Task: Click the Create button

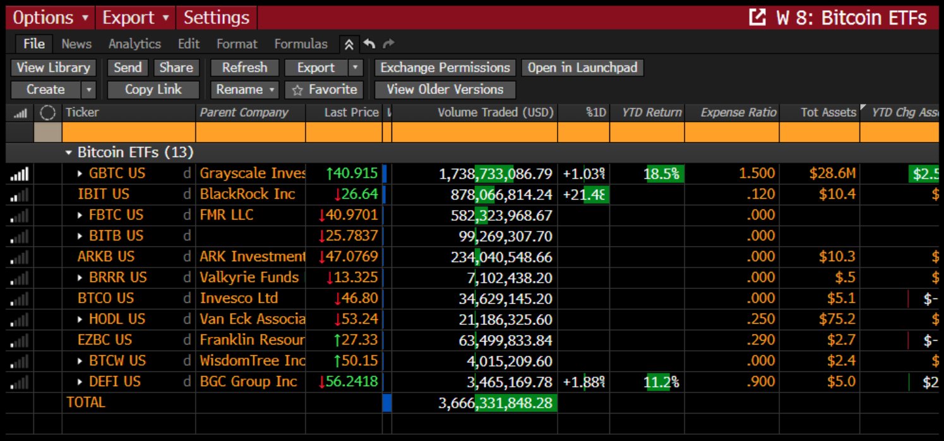Action: [46, 90]
